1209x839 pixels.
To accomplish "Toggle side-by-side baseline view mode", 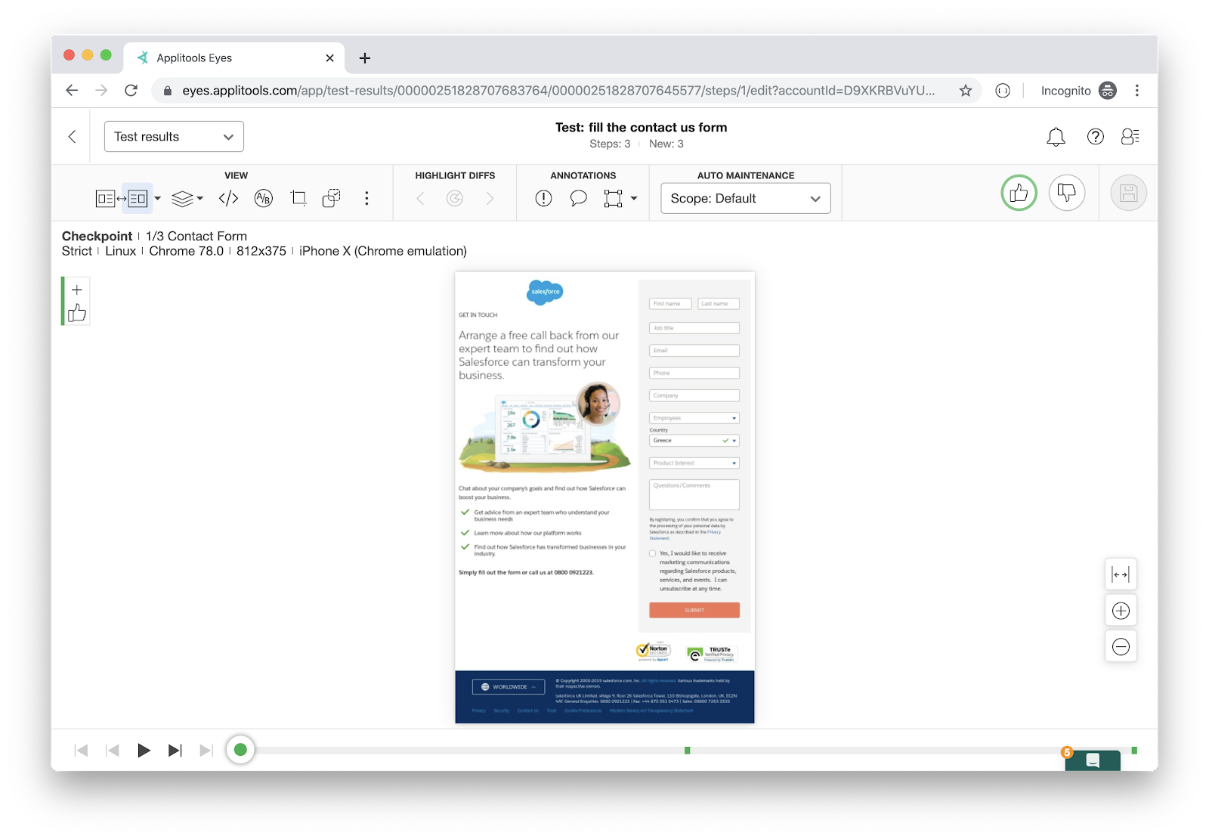I will (x=105, y=199).
